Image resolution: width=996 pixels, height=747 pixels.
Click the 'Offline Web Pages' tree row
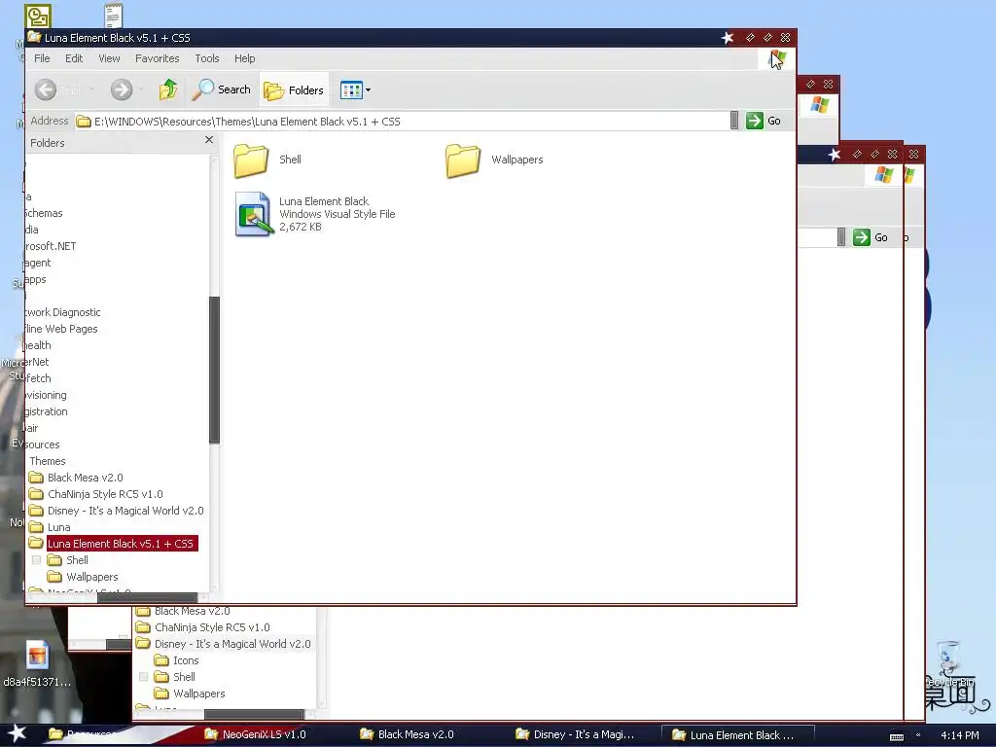tap(61, 329)
